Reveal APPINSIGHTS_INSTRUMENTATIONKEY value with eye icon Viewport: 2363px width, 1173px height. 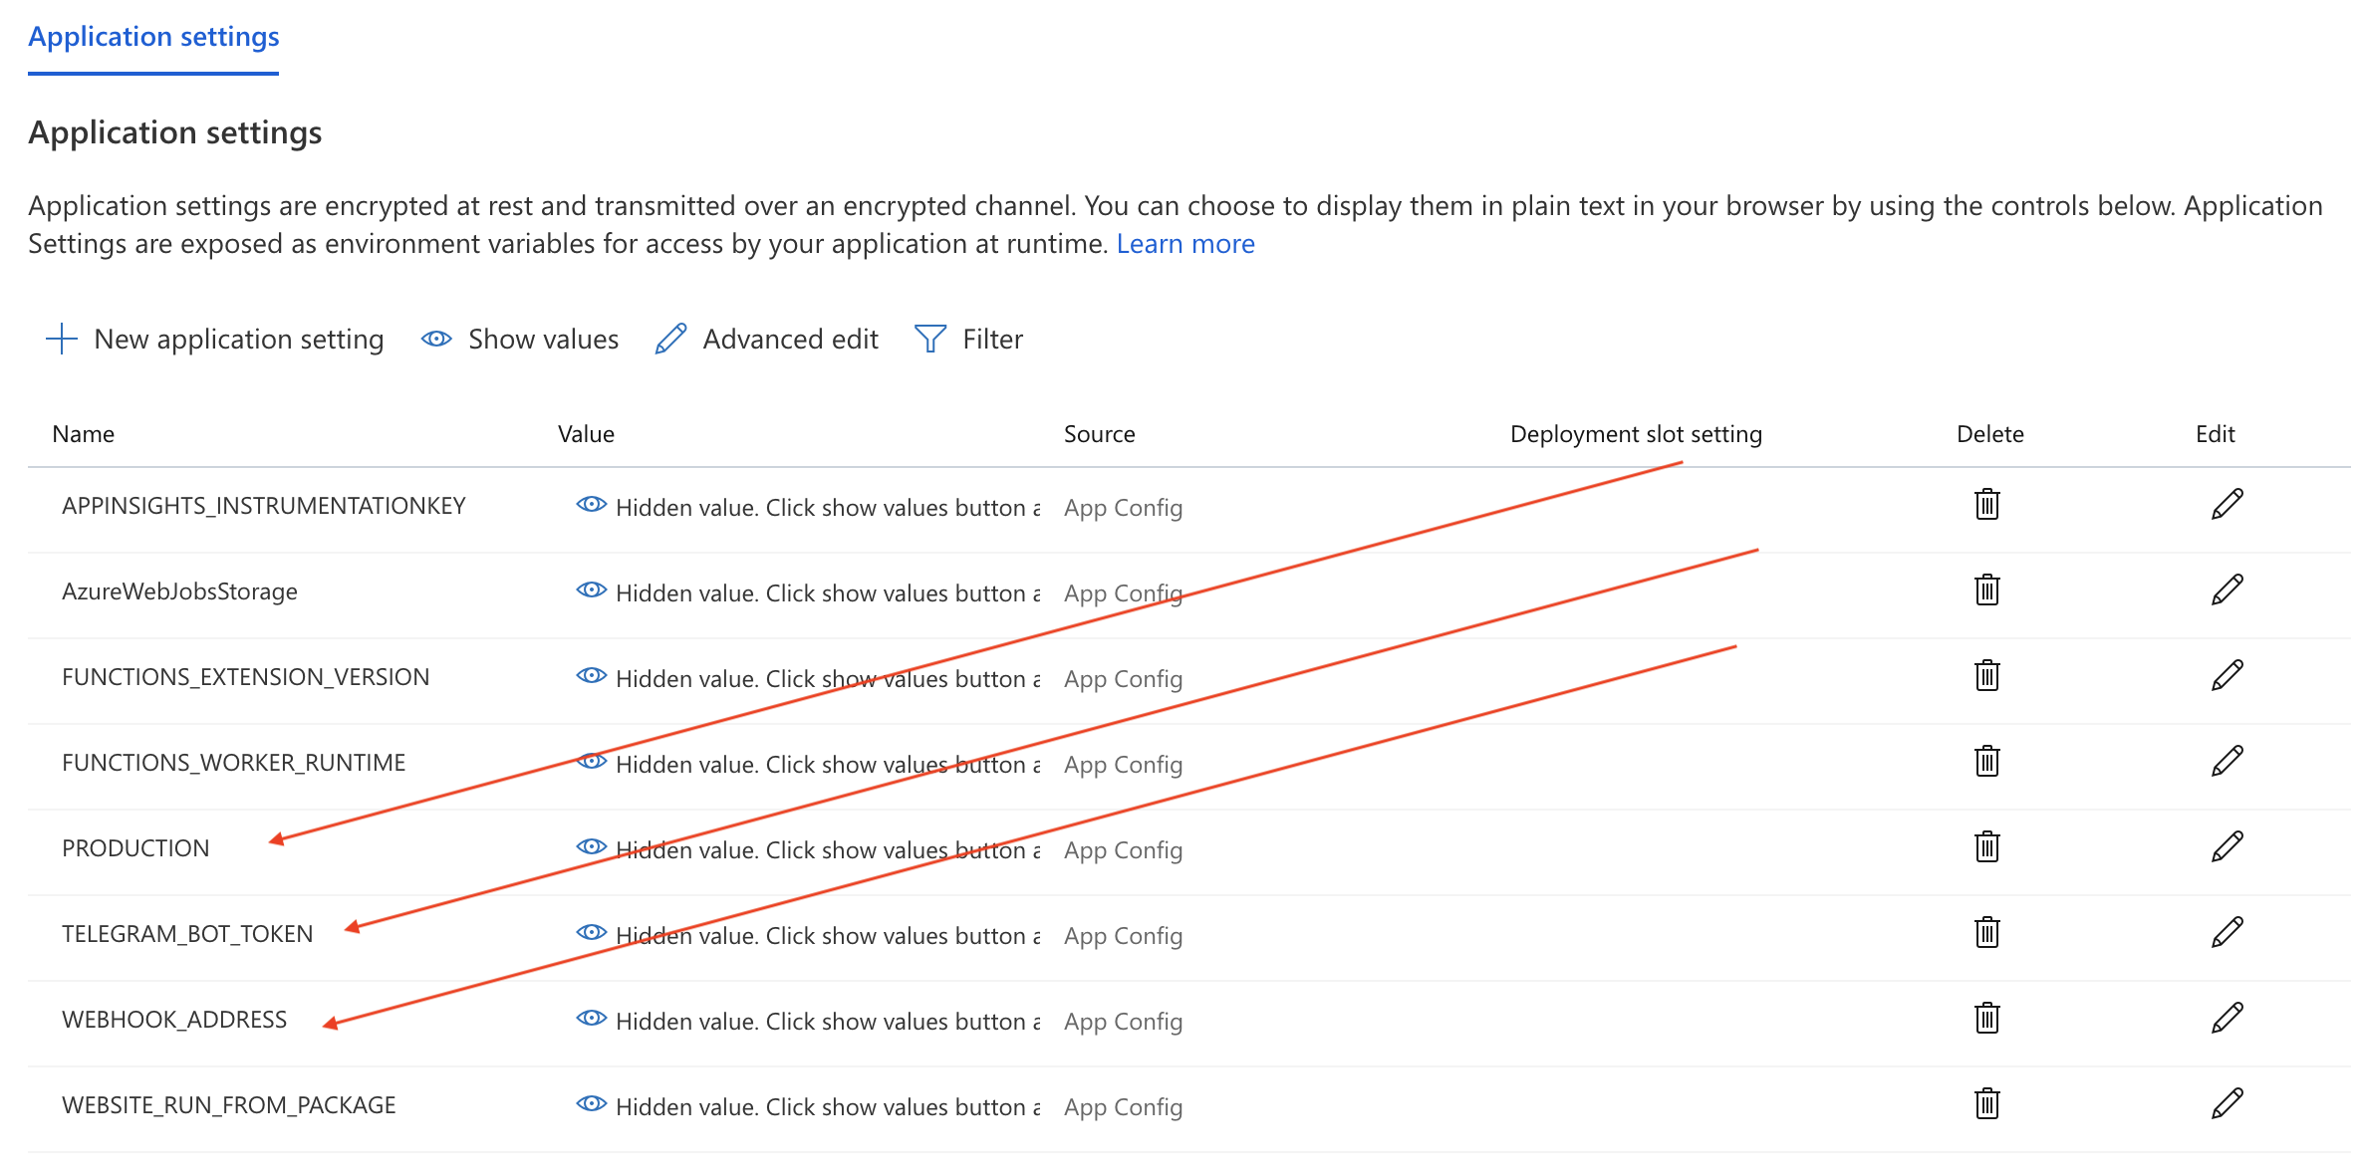tap(591, 505)
